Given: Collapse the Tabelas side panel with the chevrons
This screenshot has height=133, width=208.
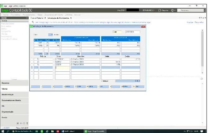Looking at the screenshot, I should (27, 18).
